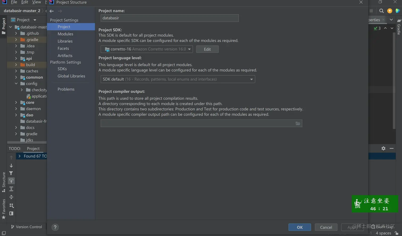The width and height of the screenshot is (402, 236).
Task: Expand the .github folder in project tree
Action: (x=16, y=33)
